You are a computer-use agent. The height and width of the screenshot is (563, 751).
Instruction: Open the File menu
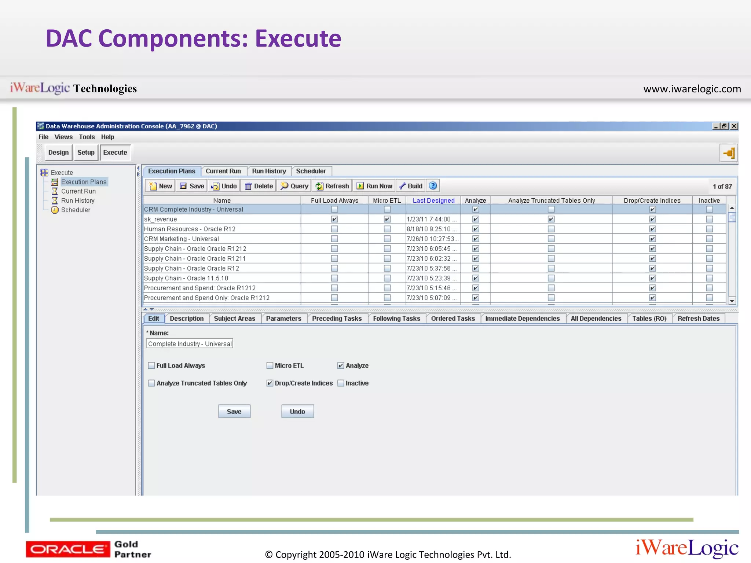click(43, 137)
